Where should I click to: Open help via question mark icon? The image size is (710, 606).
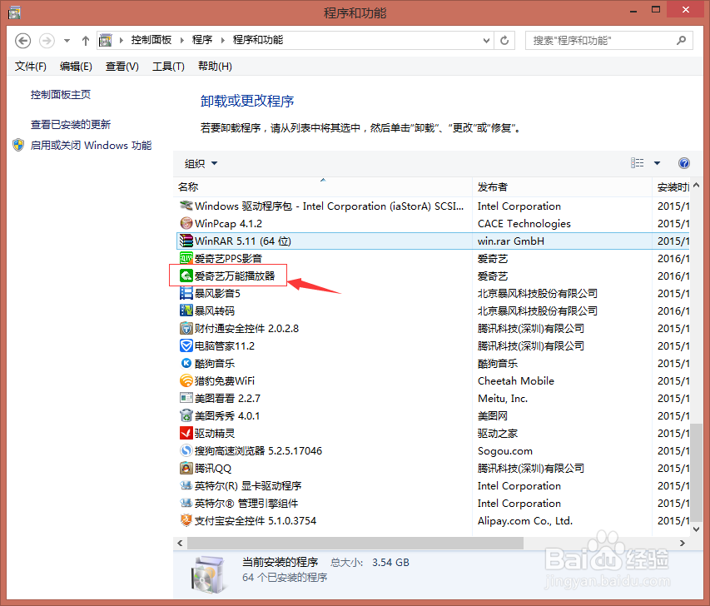tap(683, 163)
